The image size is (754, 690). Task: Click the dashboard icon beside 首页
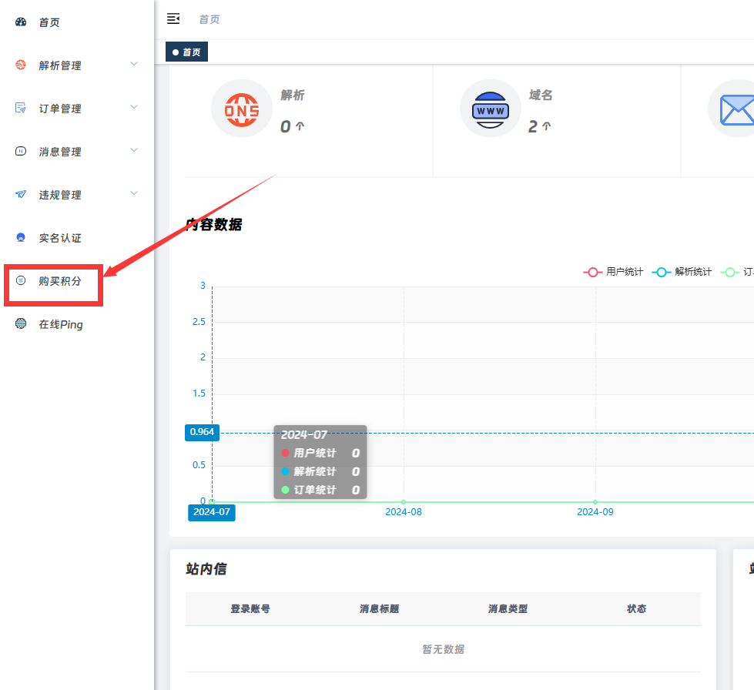coord(21,22)
